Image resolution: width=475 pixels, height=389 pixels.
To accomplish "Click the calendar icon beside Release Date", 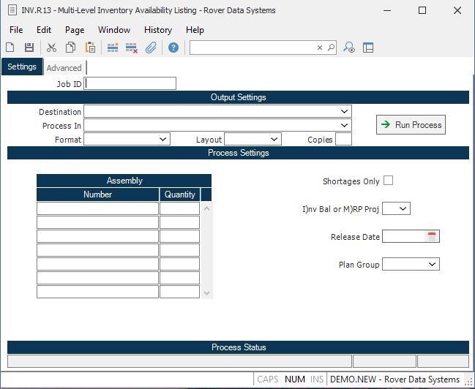I will 432,236.
